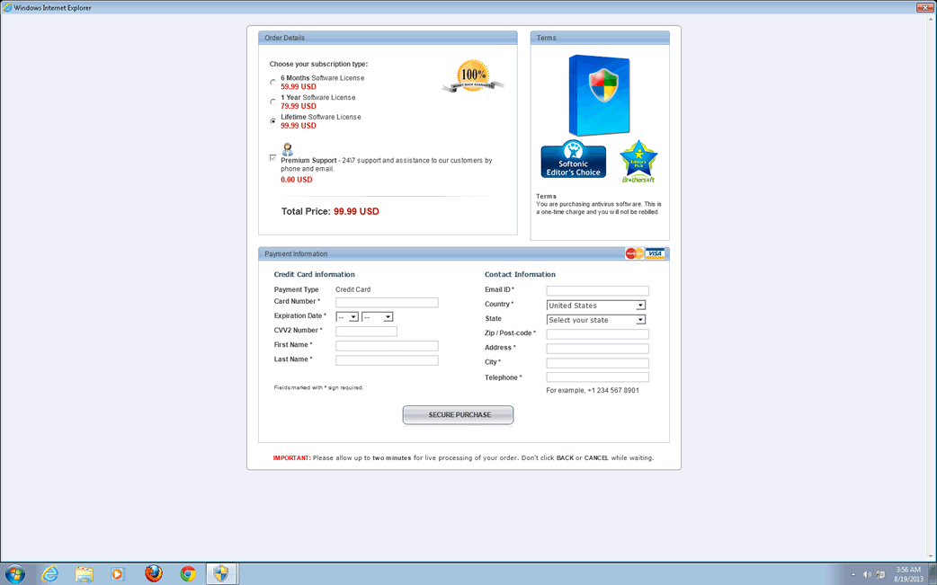The image size is (937, 585).
Task: Launch Firefox from the taskbar
Action: coord(154,573)
